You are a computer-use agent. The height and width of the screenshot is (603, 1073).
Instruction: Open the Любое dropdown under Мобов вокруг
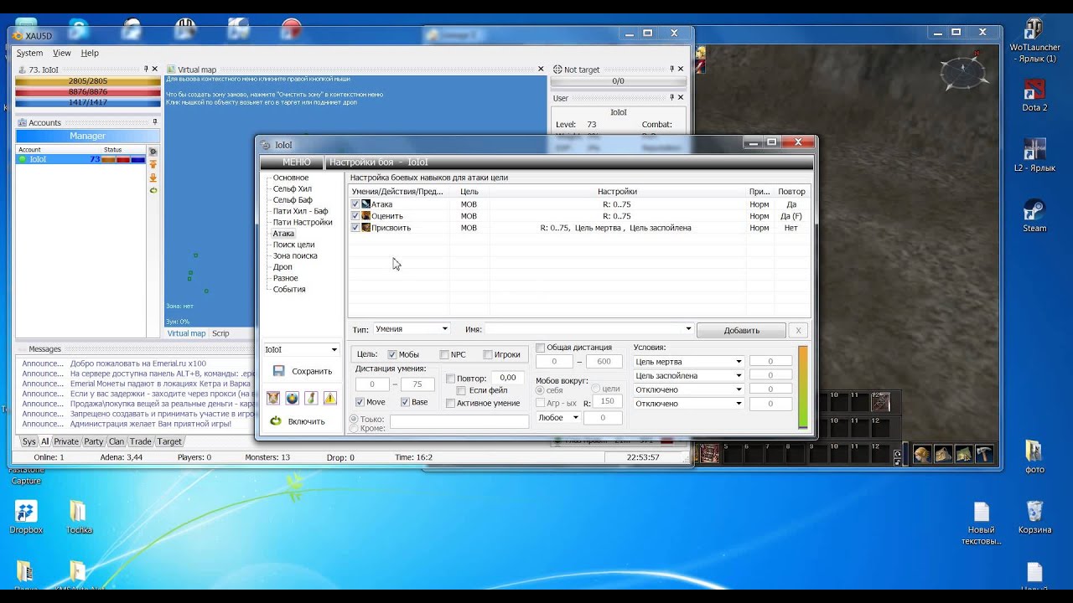[558, 417]
